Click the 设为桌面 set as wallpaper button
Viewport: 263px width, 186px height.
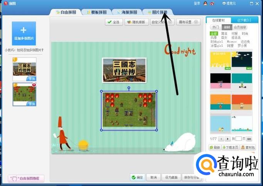(x=171, y=177)
